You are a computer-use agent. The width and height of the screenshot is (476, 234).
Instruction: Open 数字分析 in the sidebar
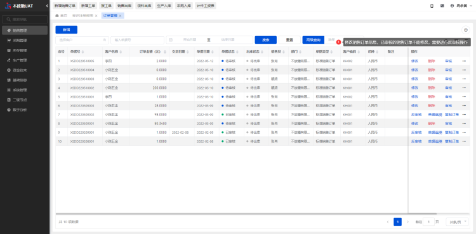[25, 110]
